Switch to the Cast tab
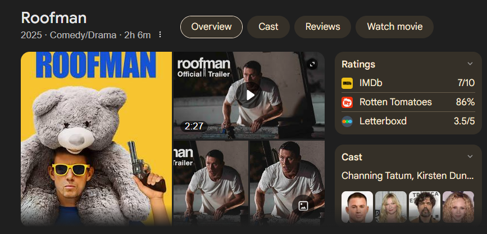The width and height of the screenshot is (487, 234). [x=268, y=27]
